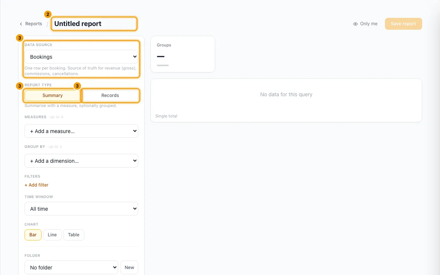This screenshot has width=440, height=275.
Task: Choose the Bar chart option
Action: pyautogui.click(x=33, y=235)
